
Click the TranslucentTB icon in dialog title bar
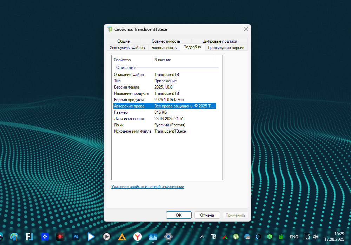[110, 29]
